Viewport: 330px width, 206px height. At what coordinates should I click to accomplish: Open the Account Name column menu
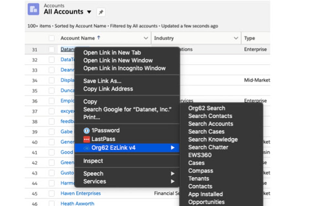click(x=146, y=38)
